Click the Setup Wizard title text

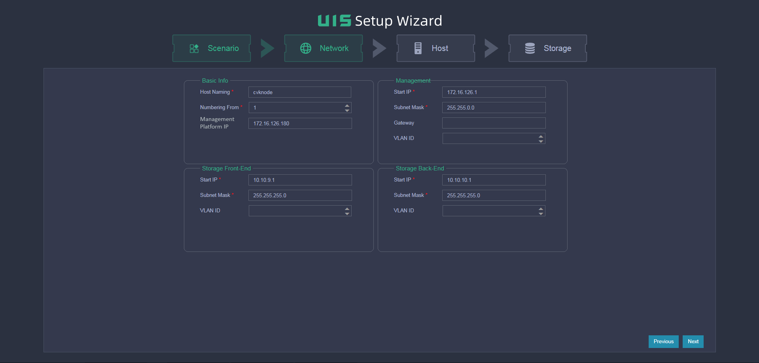[398, 21]
